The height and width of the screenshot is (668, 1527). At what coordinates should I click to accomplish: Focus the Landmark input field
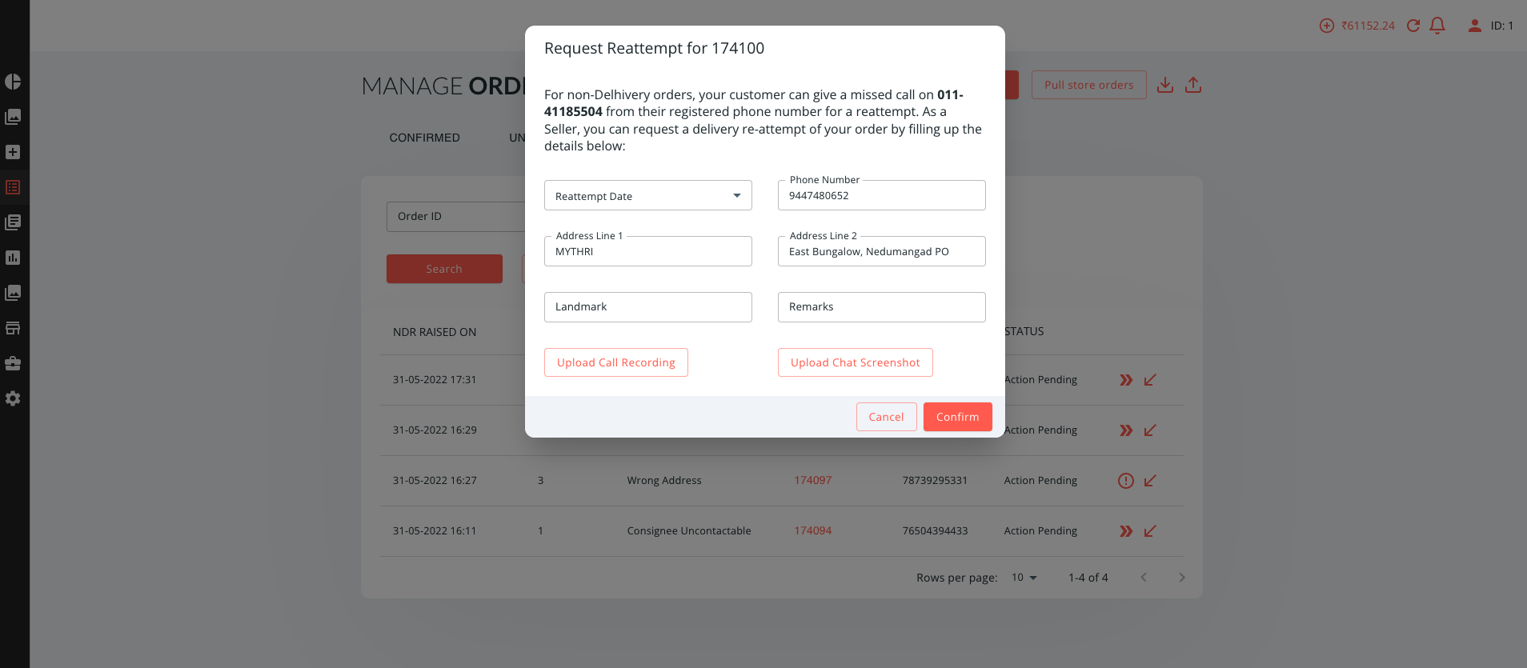[648, 307]
